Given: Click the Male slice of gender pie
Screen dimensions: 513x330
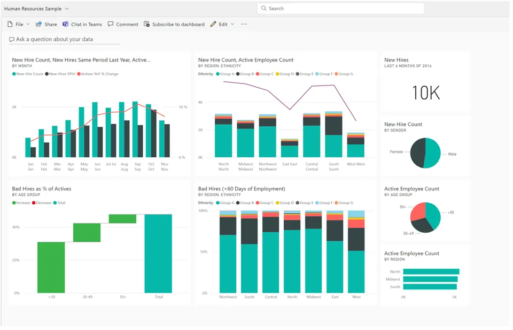Looking at the screenshot, I should (433, 153).
